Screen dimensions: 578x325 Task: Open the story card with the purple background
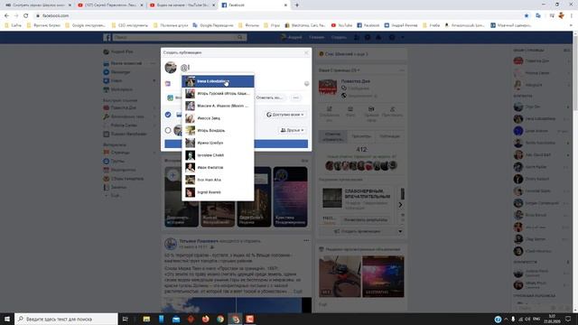[290, 197]
